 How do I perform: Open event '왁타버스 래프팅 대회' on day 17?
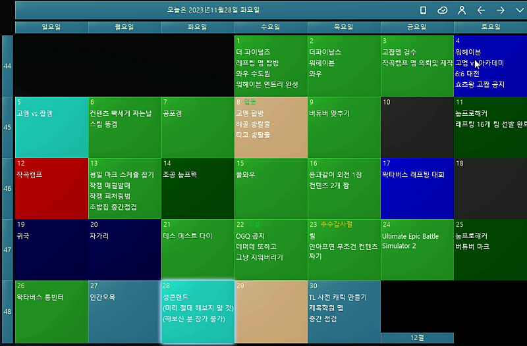coord(413,175)
